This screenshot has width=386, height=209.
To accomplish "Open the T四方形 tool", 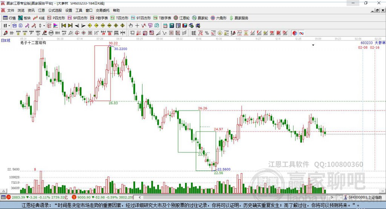I will point(119,18).
